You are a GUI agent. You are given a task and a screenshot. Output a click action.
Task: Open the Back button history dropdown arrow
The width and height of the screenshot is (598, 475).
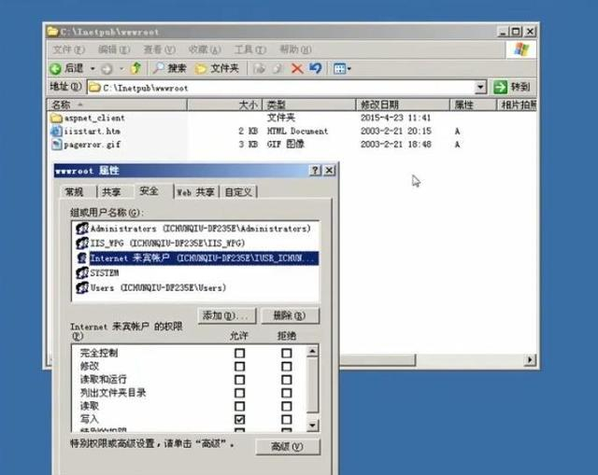(93, 69)
